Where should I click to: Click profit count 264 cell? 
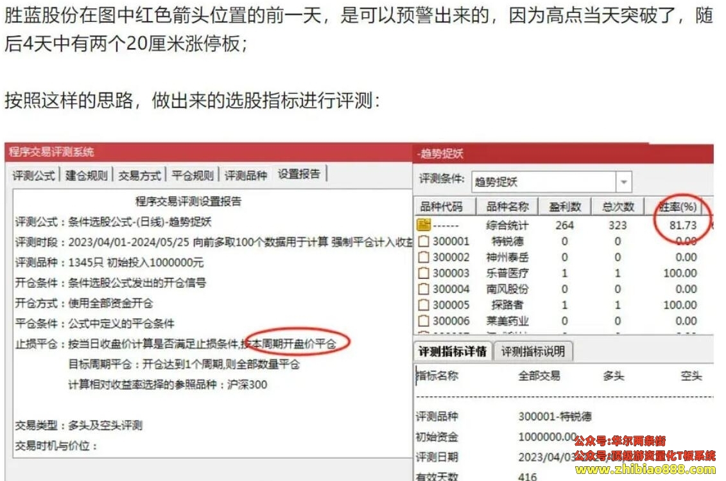pyautogui.click(x=565, y=225)
